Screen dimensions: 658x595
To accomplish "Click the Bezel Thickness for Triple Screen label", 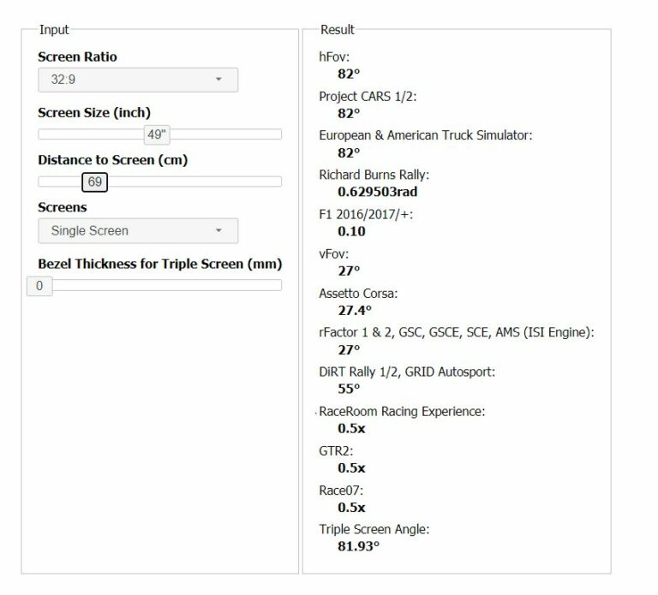I will 159,264.
